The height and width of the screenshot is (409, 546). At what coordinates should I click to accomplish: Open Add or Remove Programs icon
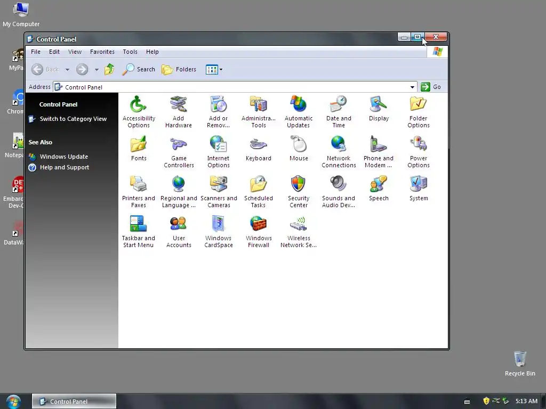click(x=218, y=112)
